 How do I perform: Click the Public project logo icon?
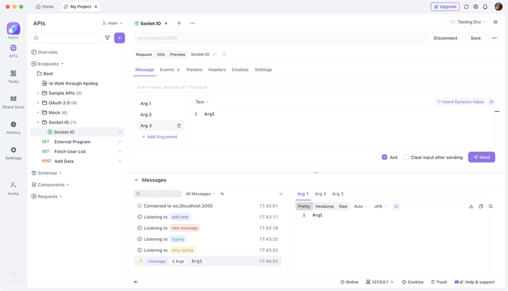(13, 29)
